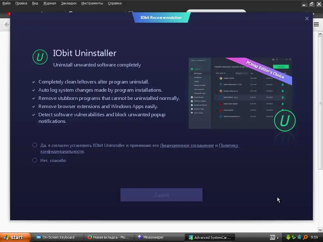The width and height of the screenshot is (323, 242).
Task: Open the Firefox hamburger menu
Action: [x=316, y=25]
